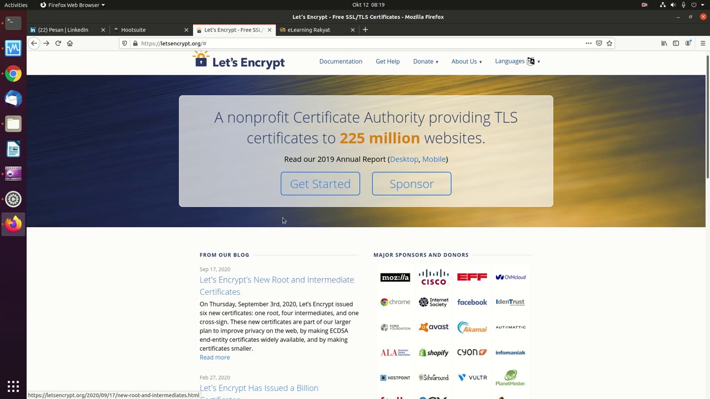Expand the About Us dropdown
This screenshot has width=710, height=399.
pyautogui.click(x=466, y=62)
